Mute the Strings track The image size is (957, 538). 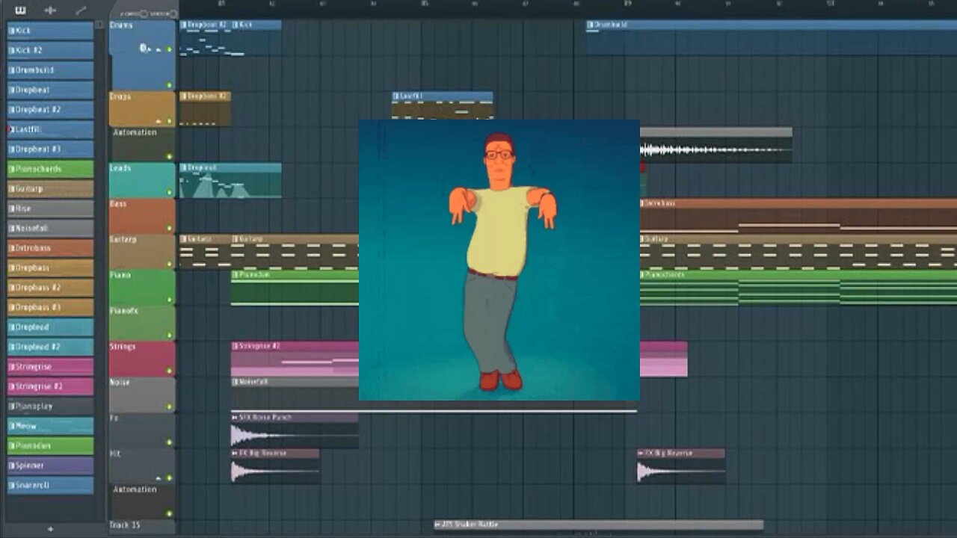tap(169, 371)
